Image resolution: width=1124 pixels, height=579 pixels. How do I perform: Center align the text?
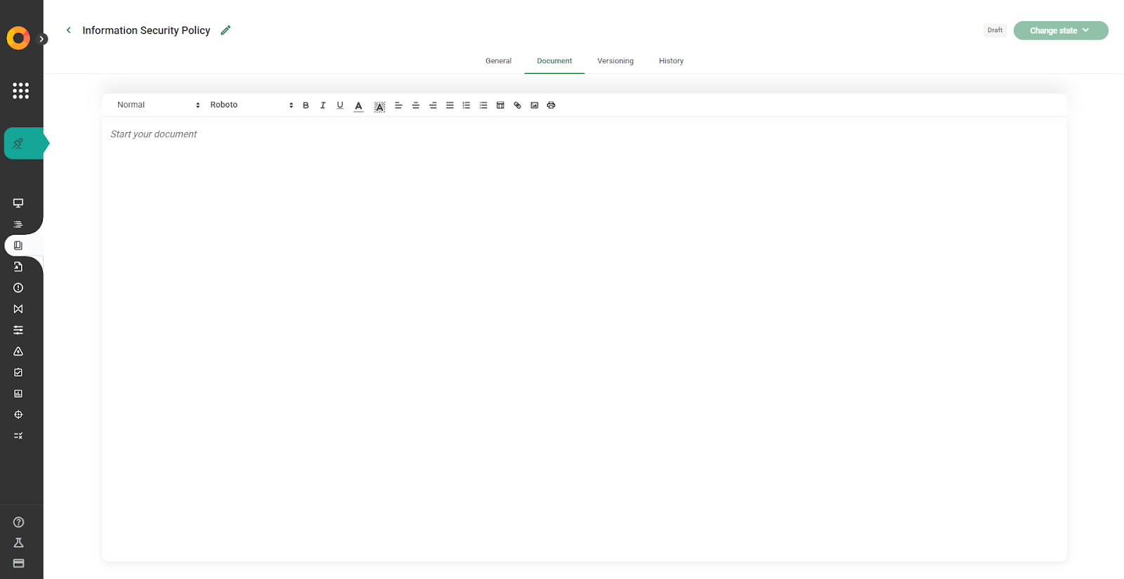(415, 105)
